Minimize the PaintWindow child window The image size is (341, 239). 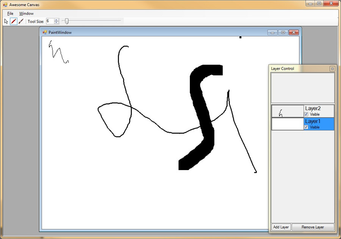(272, 33)
